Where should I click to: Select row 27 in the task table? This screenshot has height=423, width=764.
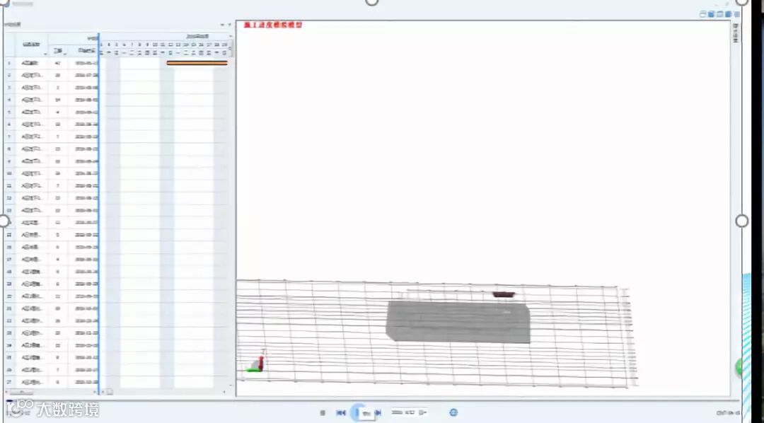pyautogui.click(x=51, y=382)
